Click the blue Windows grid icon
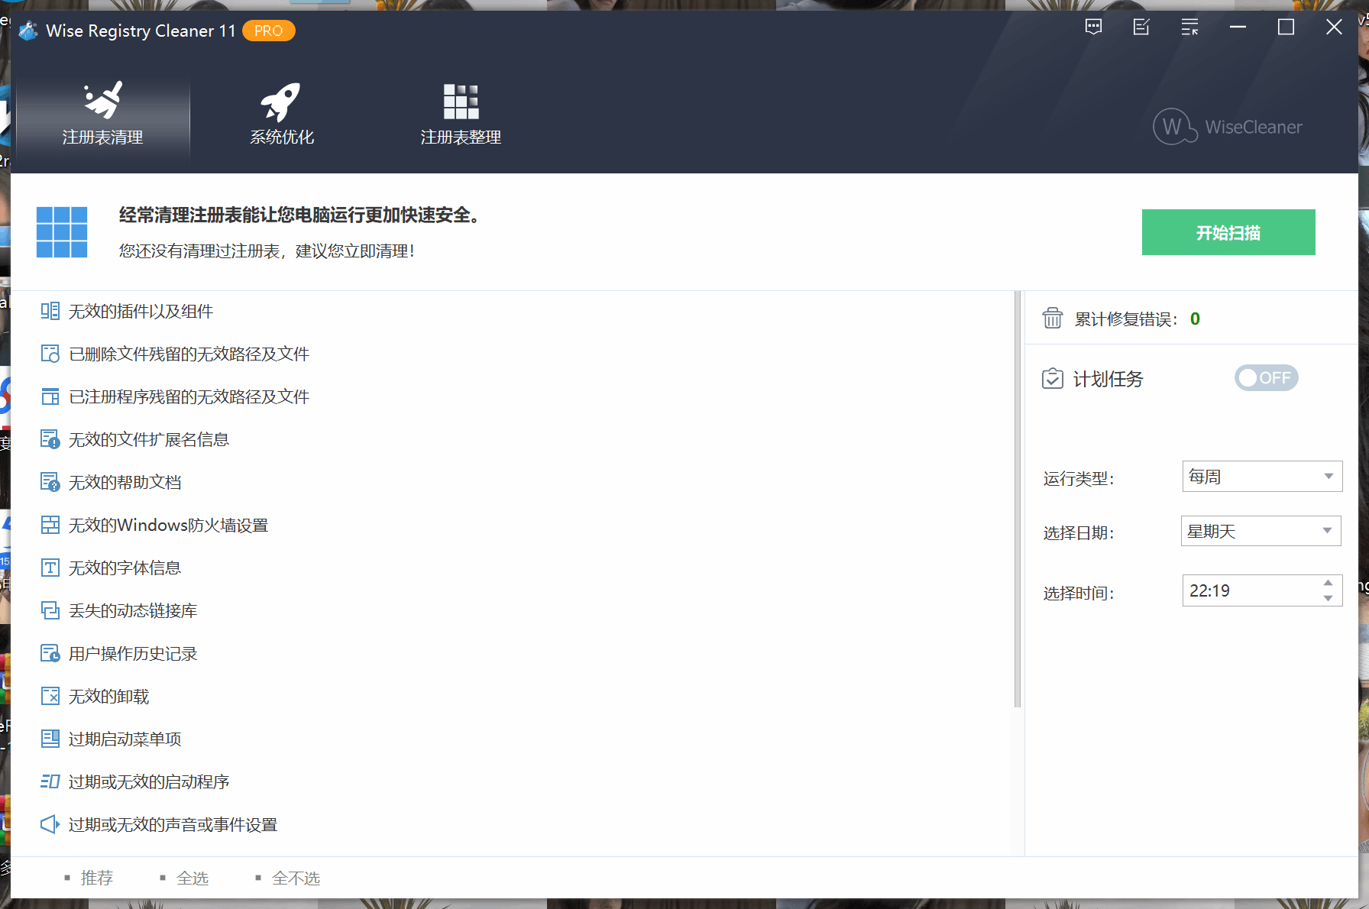The image size is (1369, 909). (62, 232)
